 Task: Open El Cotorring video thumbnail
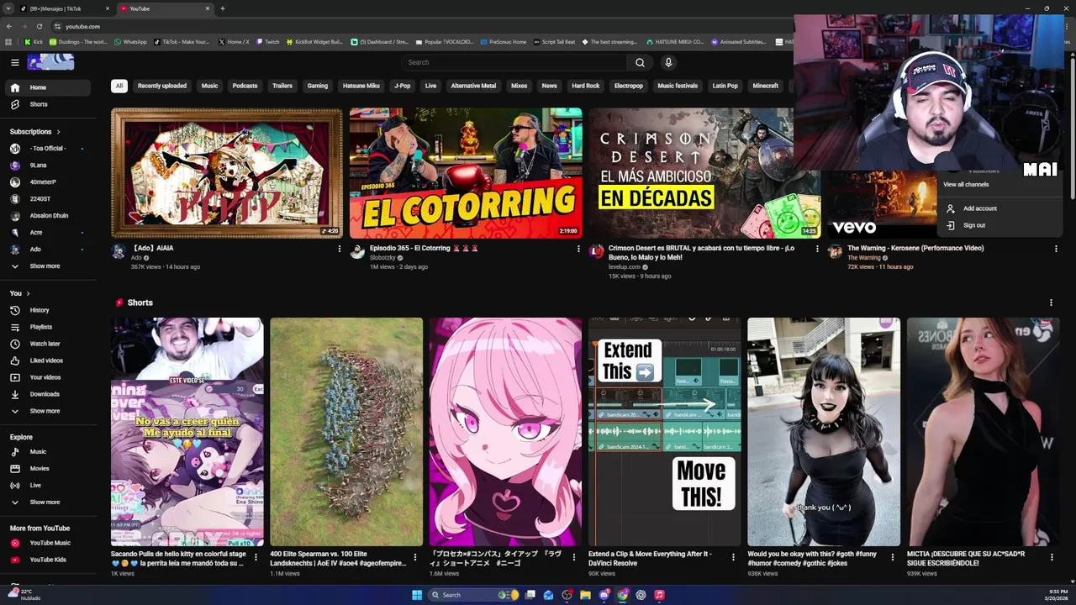pyautogui.click(x=466, y=173)
